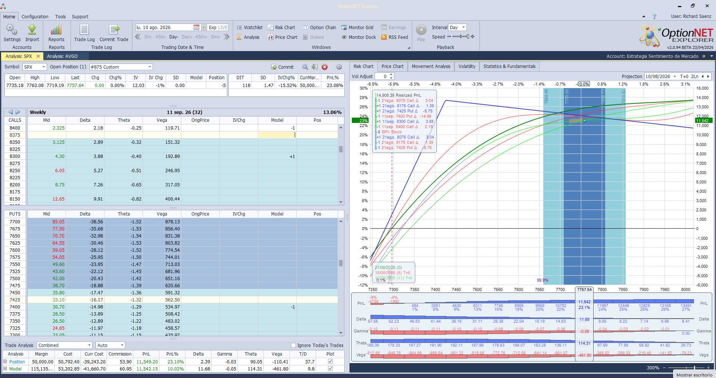
Task: Click the magnifier search icon beside Commit
Action: [305, 67]
